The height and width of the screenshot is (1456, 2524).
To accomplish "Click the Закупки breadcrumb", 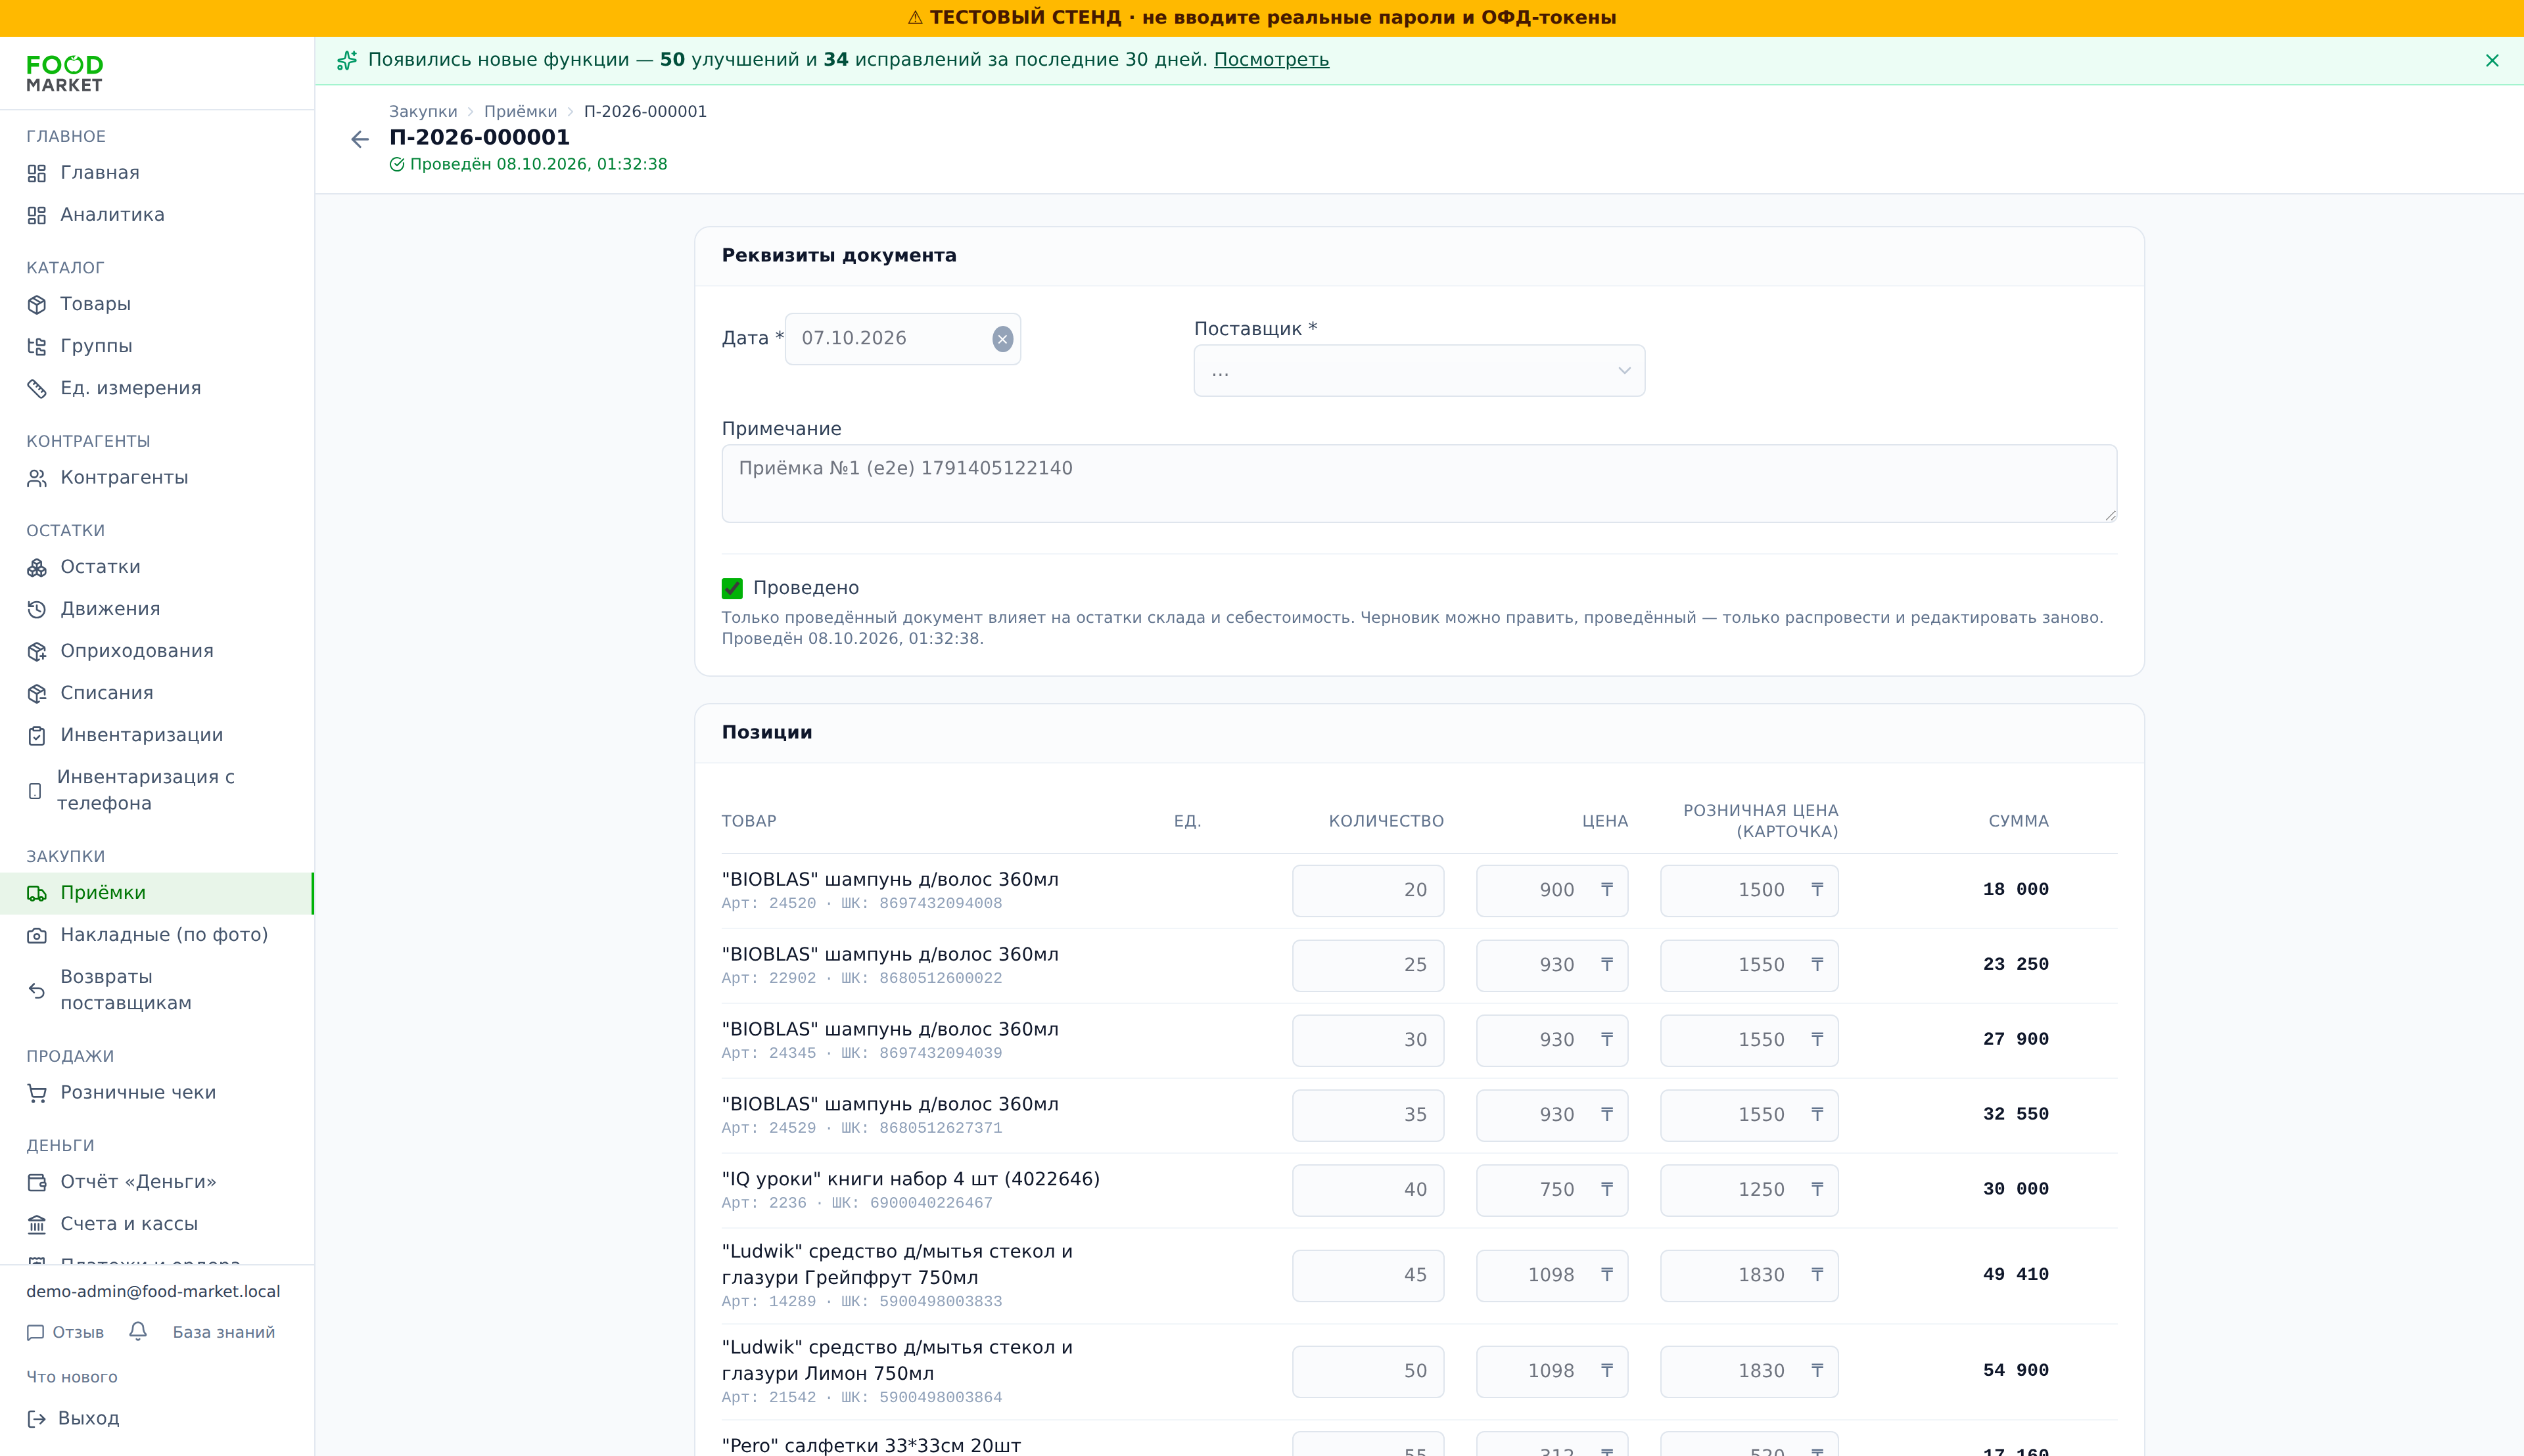I will click(423, 111).
